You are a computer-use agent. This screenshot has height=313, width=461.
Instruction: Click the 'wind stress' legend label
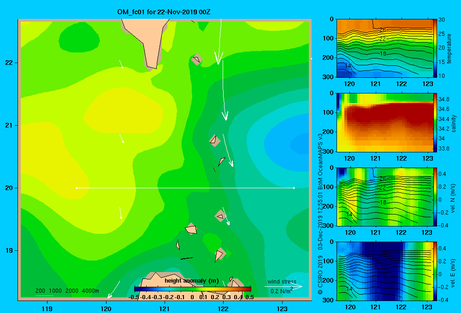coord(282,281)
